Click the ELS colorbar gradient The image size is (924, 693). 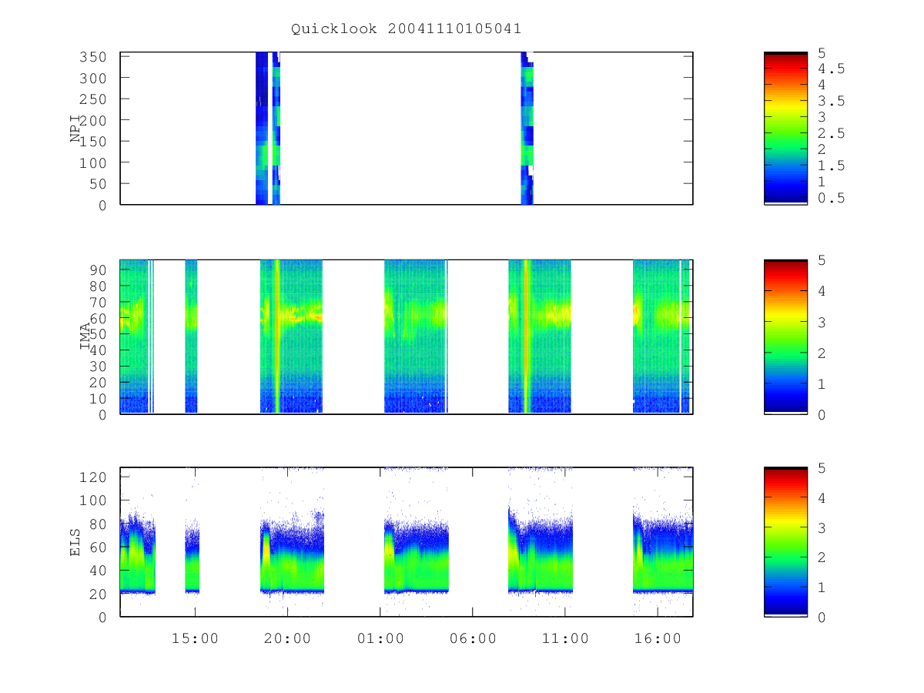point(785,542)
